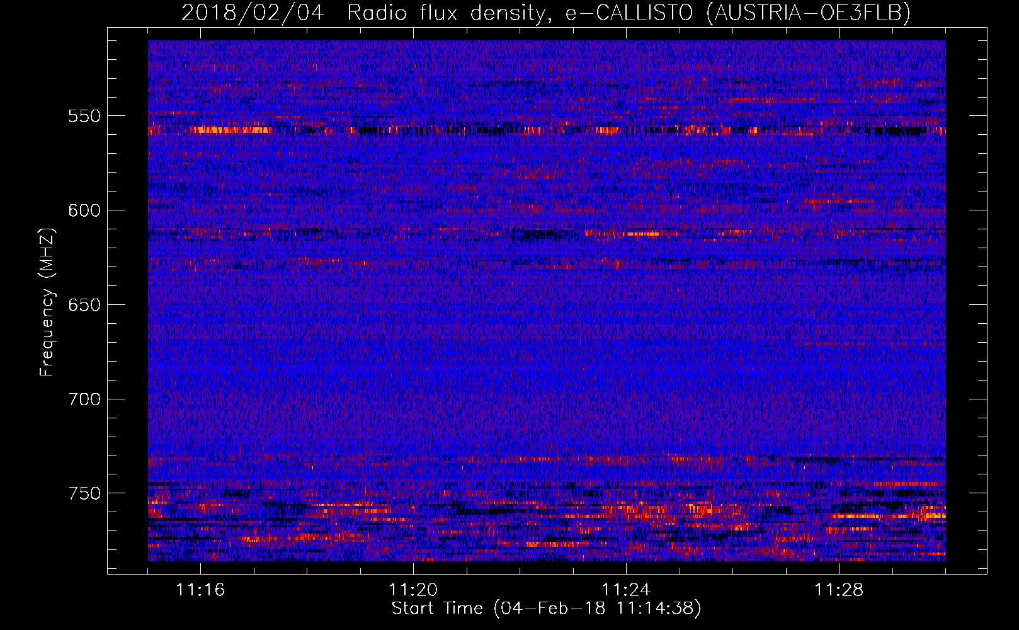Screen dimensions: 1019x630
Task: Click the 11:20 time tick label
Action: click(413, 590)
